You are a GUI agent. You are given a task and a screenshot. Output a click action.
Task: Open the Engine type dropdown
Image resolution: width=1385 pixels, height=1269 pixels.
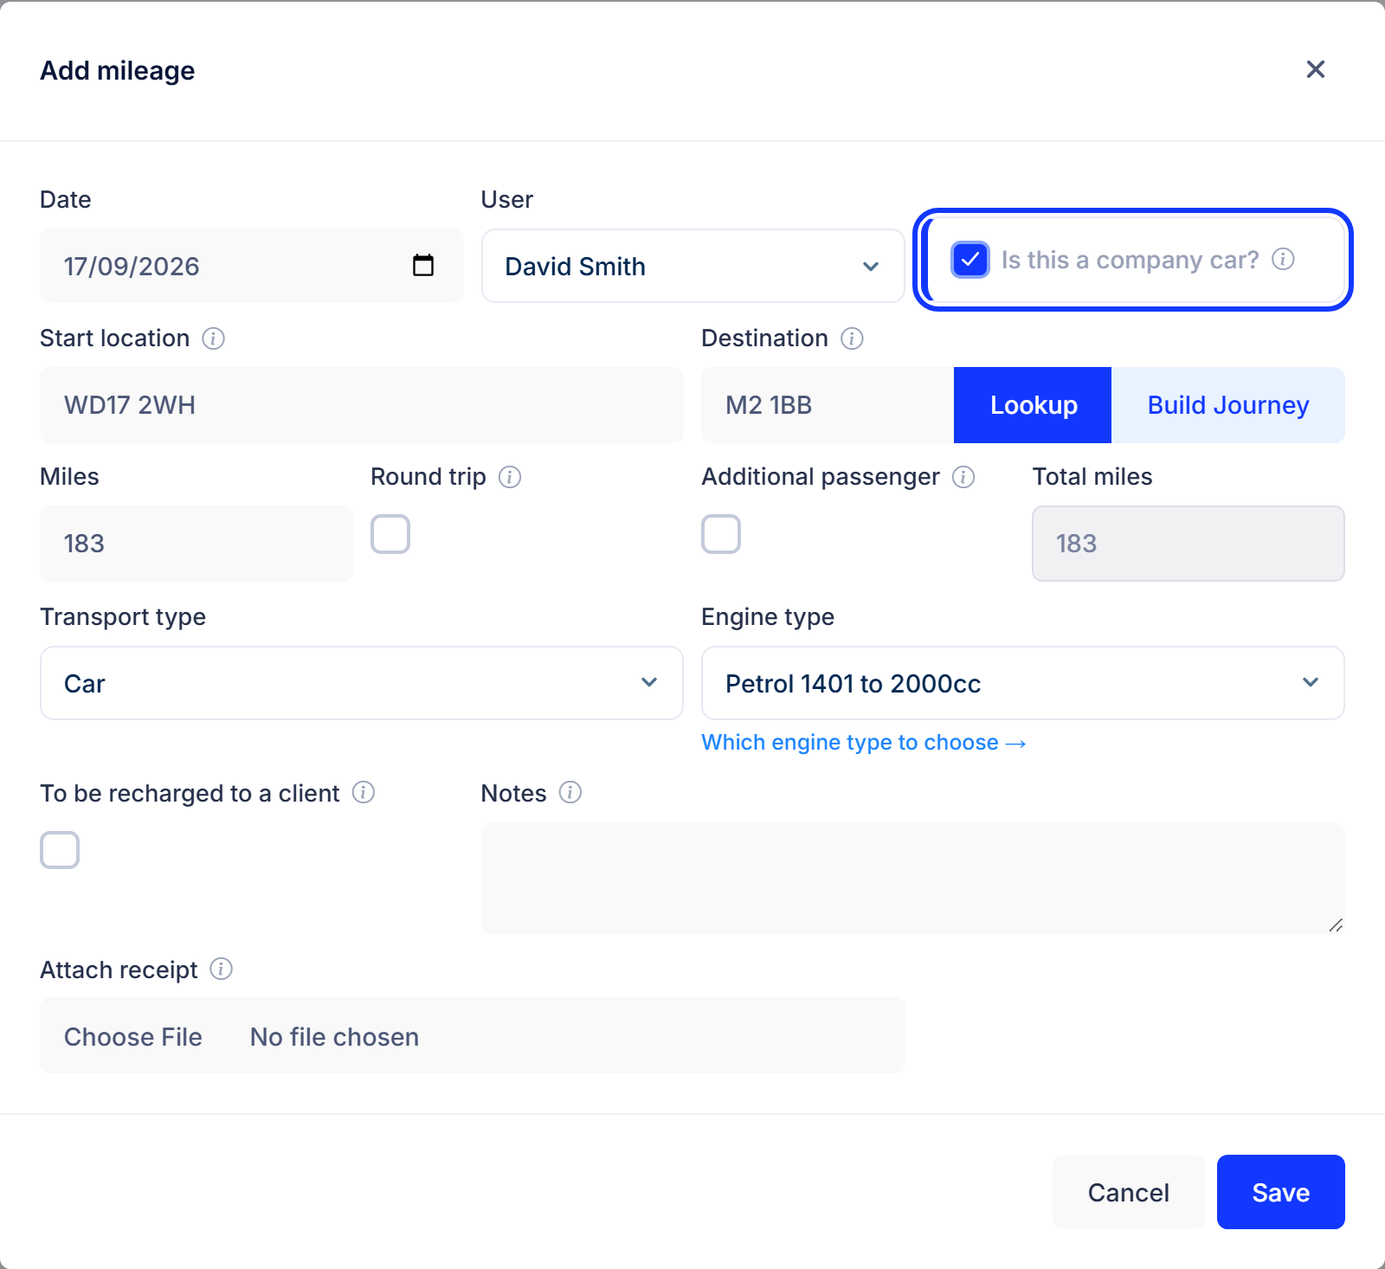pyautogui.click(x=1023, y=683)
